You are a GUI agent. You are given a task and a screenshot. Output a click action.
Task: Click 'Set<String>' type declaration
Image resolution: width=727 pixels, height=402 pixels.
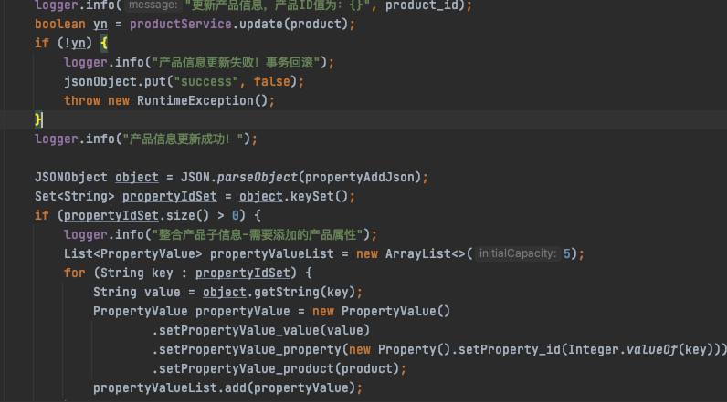tap(75, 196)
